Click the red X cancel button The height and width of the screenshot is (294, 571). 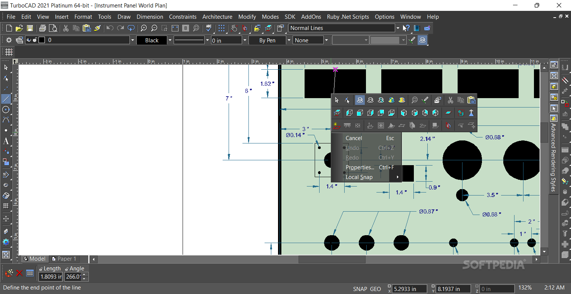point(19,273)
